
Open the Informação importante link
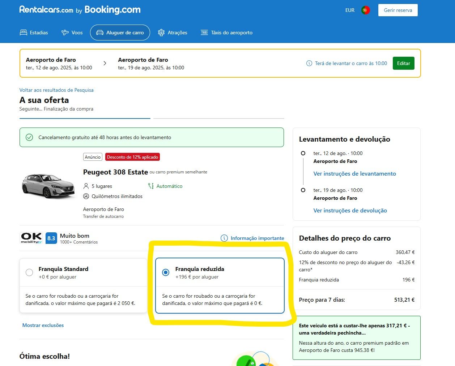pyautogui.click(x=257, y=238)
